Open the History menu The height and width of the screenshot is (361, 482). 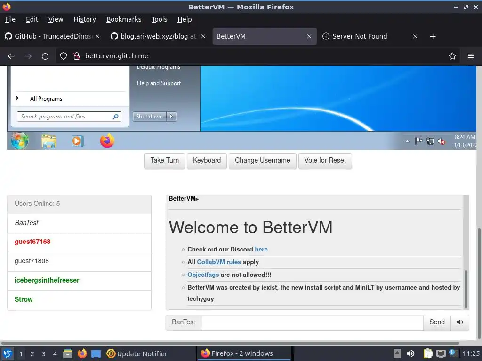(85, 19)
